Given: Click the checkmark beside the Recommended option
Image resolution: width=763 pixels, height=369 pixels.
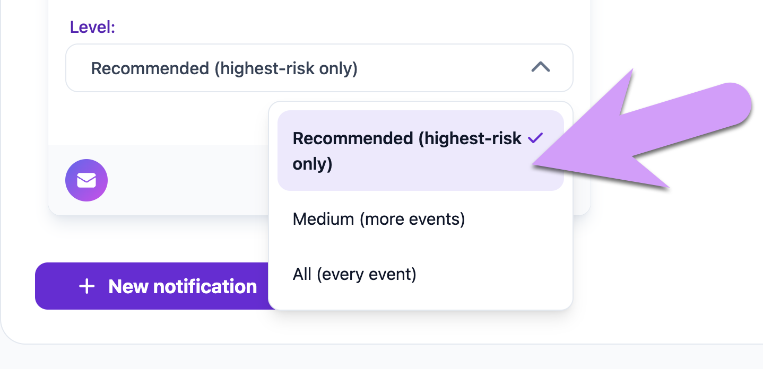Looking at the screenshot, I should 535,138.
